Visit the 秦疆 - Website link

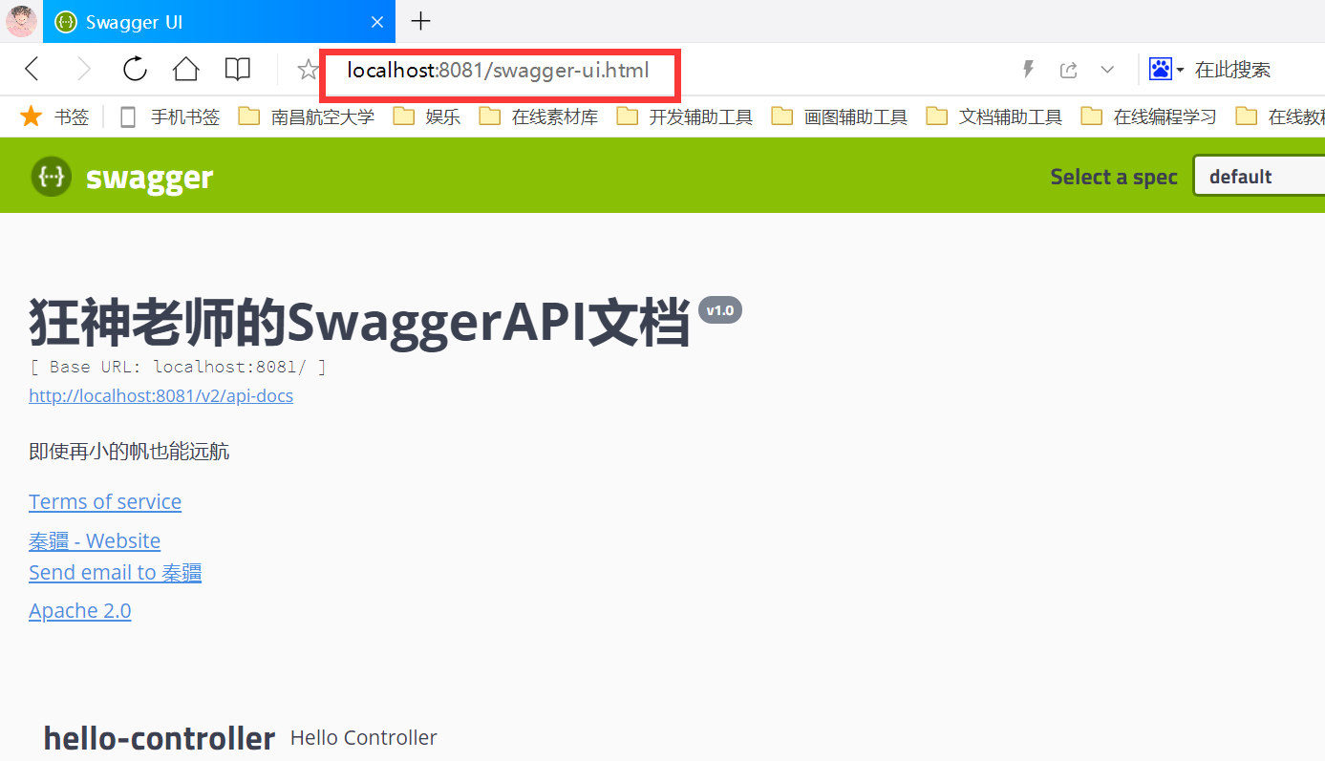[x=95, y=540]
